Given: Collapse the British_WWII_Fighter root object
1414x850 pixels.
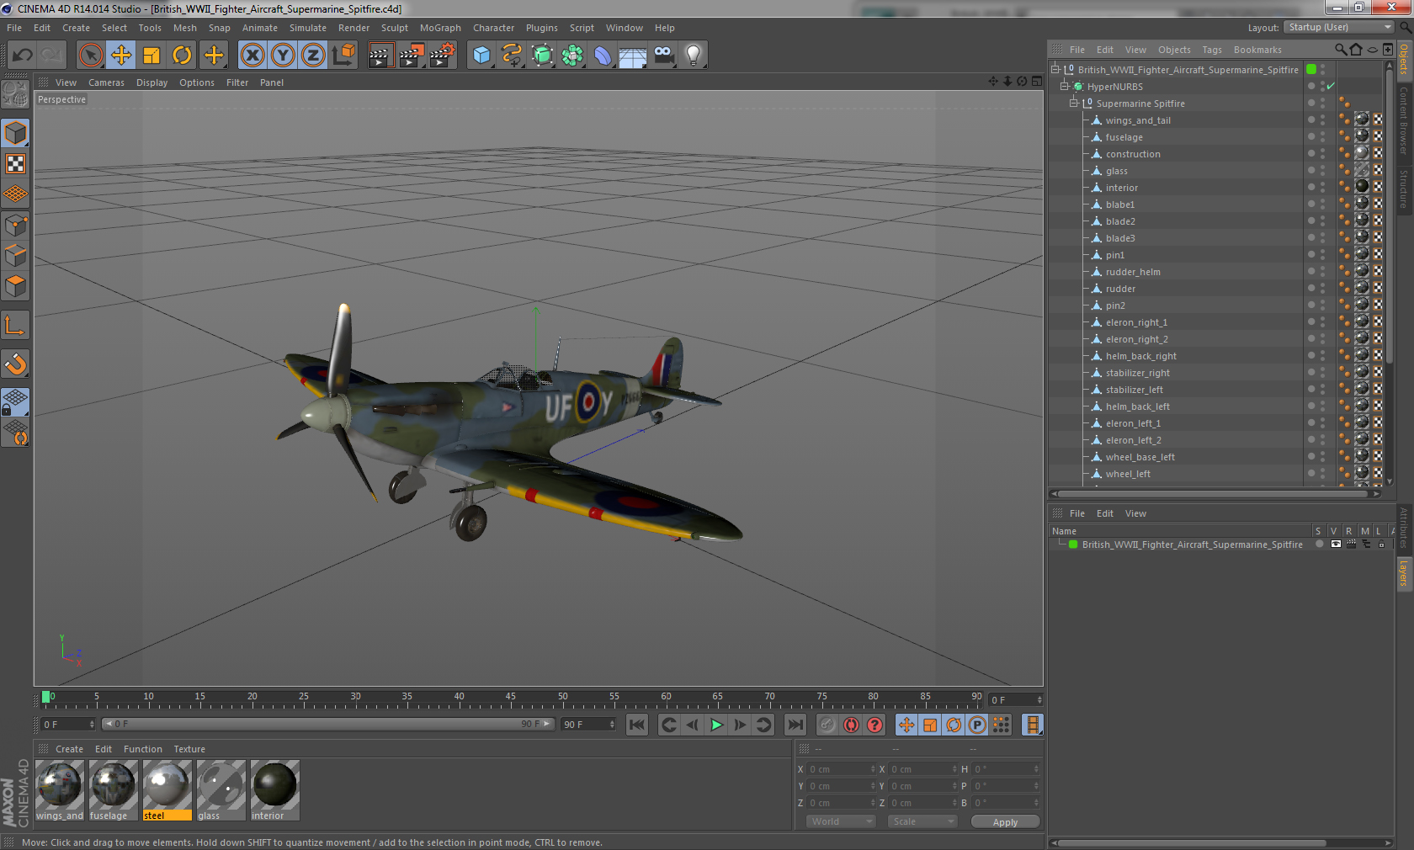Looking at the screenshot, I should point(1055,70).
